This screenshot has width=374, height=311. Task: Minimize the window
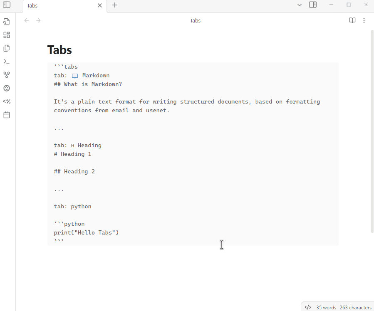tap(331, 5)
